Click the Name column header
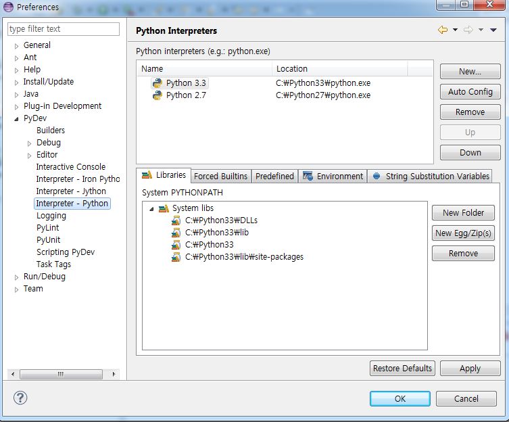The width and height of the screenshot is (509, 422). 205,69
